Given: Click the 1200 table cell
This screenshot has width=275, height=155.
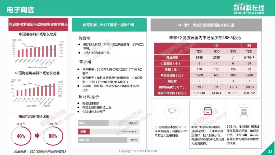Looking at the screenshot, I should click(199, 75).
